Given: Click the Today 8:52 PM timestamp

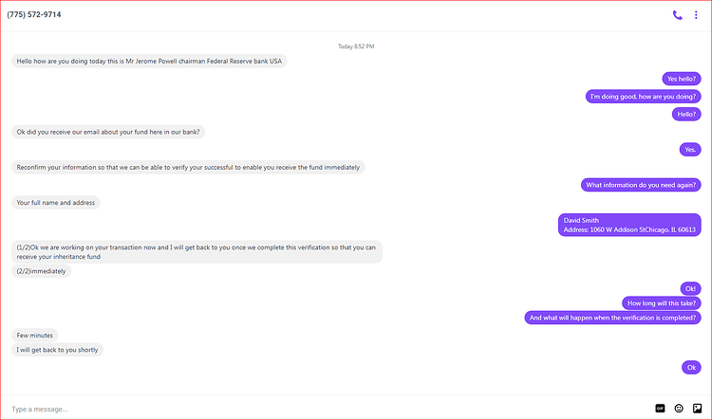Looking at the screenshot, I should [x=356, y=46].
